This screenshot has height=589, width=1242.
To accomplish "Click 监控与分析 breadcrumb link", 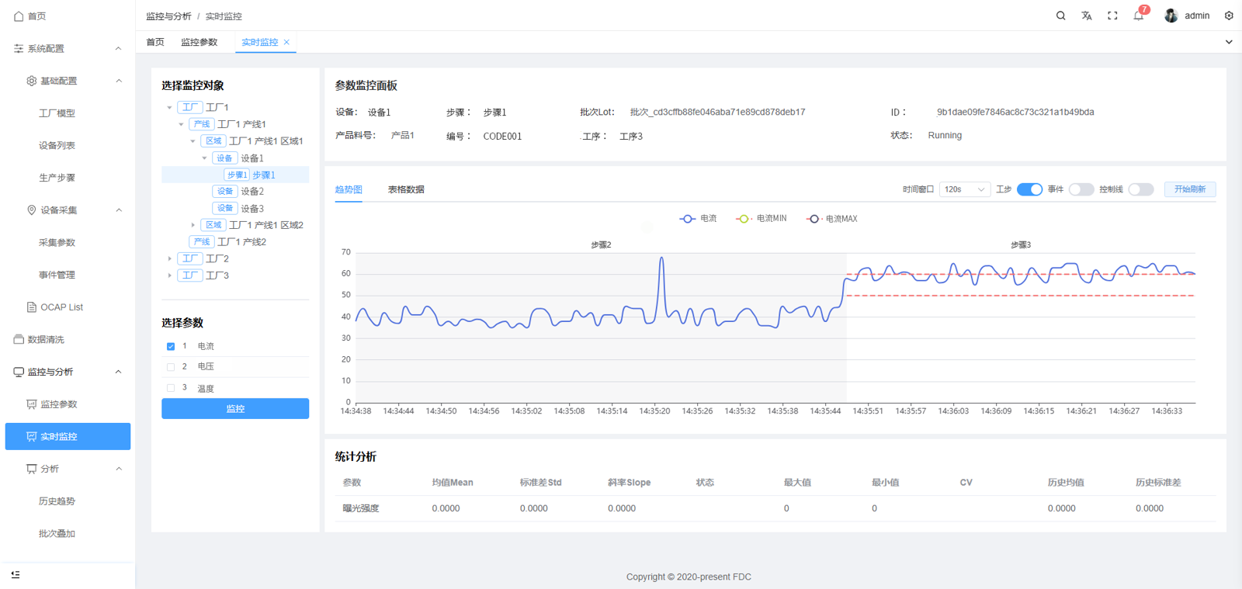I will coord(168,16).
